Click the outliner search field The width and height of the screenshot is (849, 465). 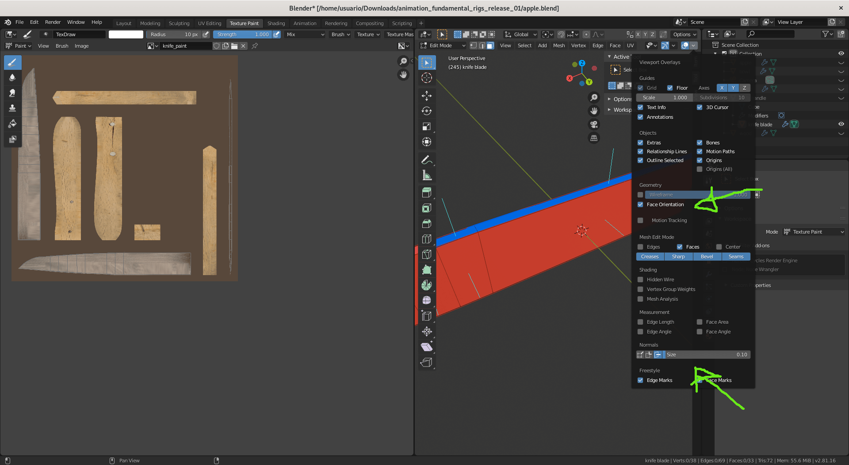tap(772, 34)
